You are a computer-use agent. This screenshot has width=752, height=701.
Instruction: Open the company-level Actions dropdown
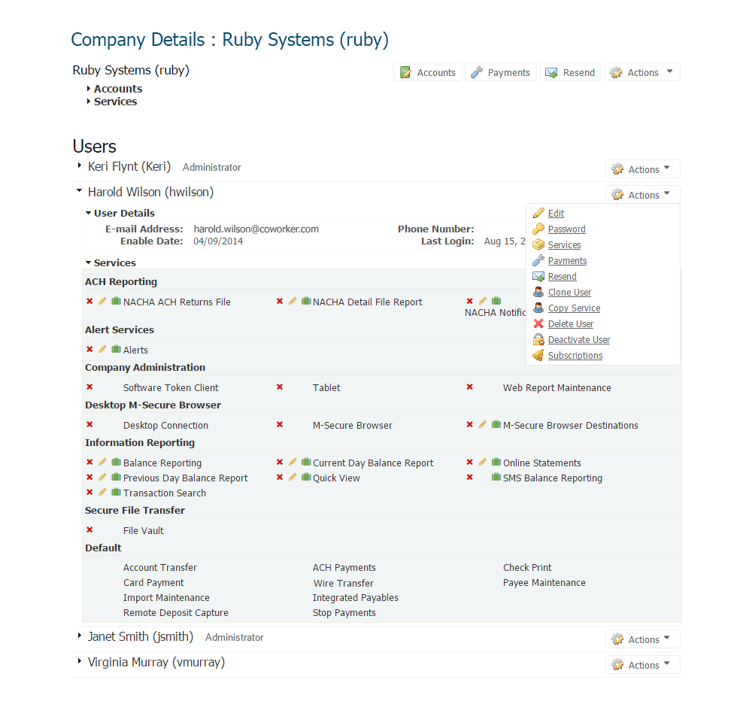point(642,72)
